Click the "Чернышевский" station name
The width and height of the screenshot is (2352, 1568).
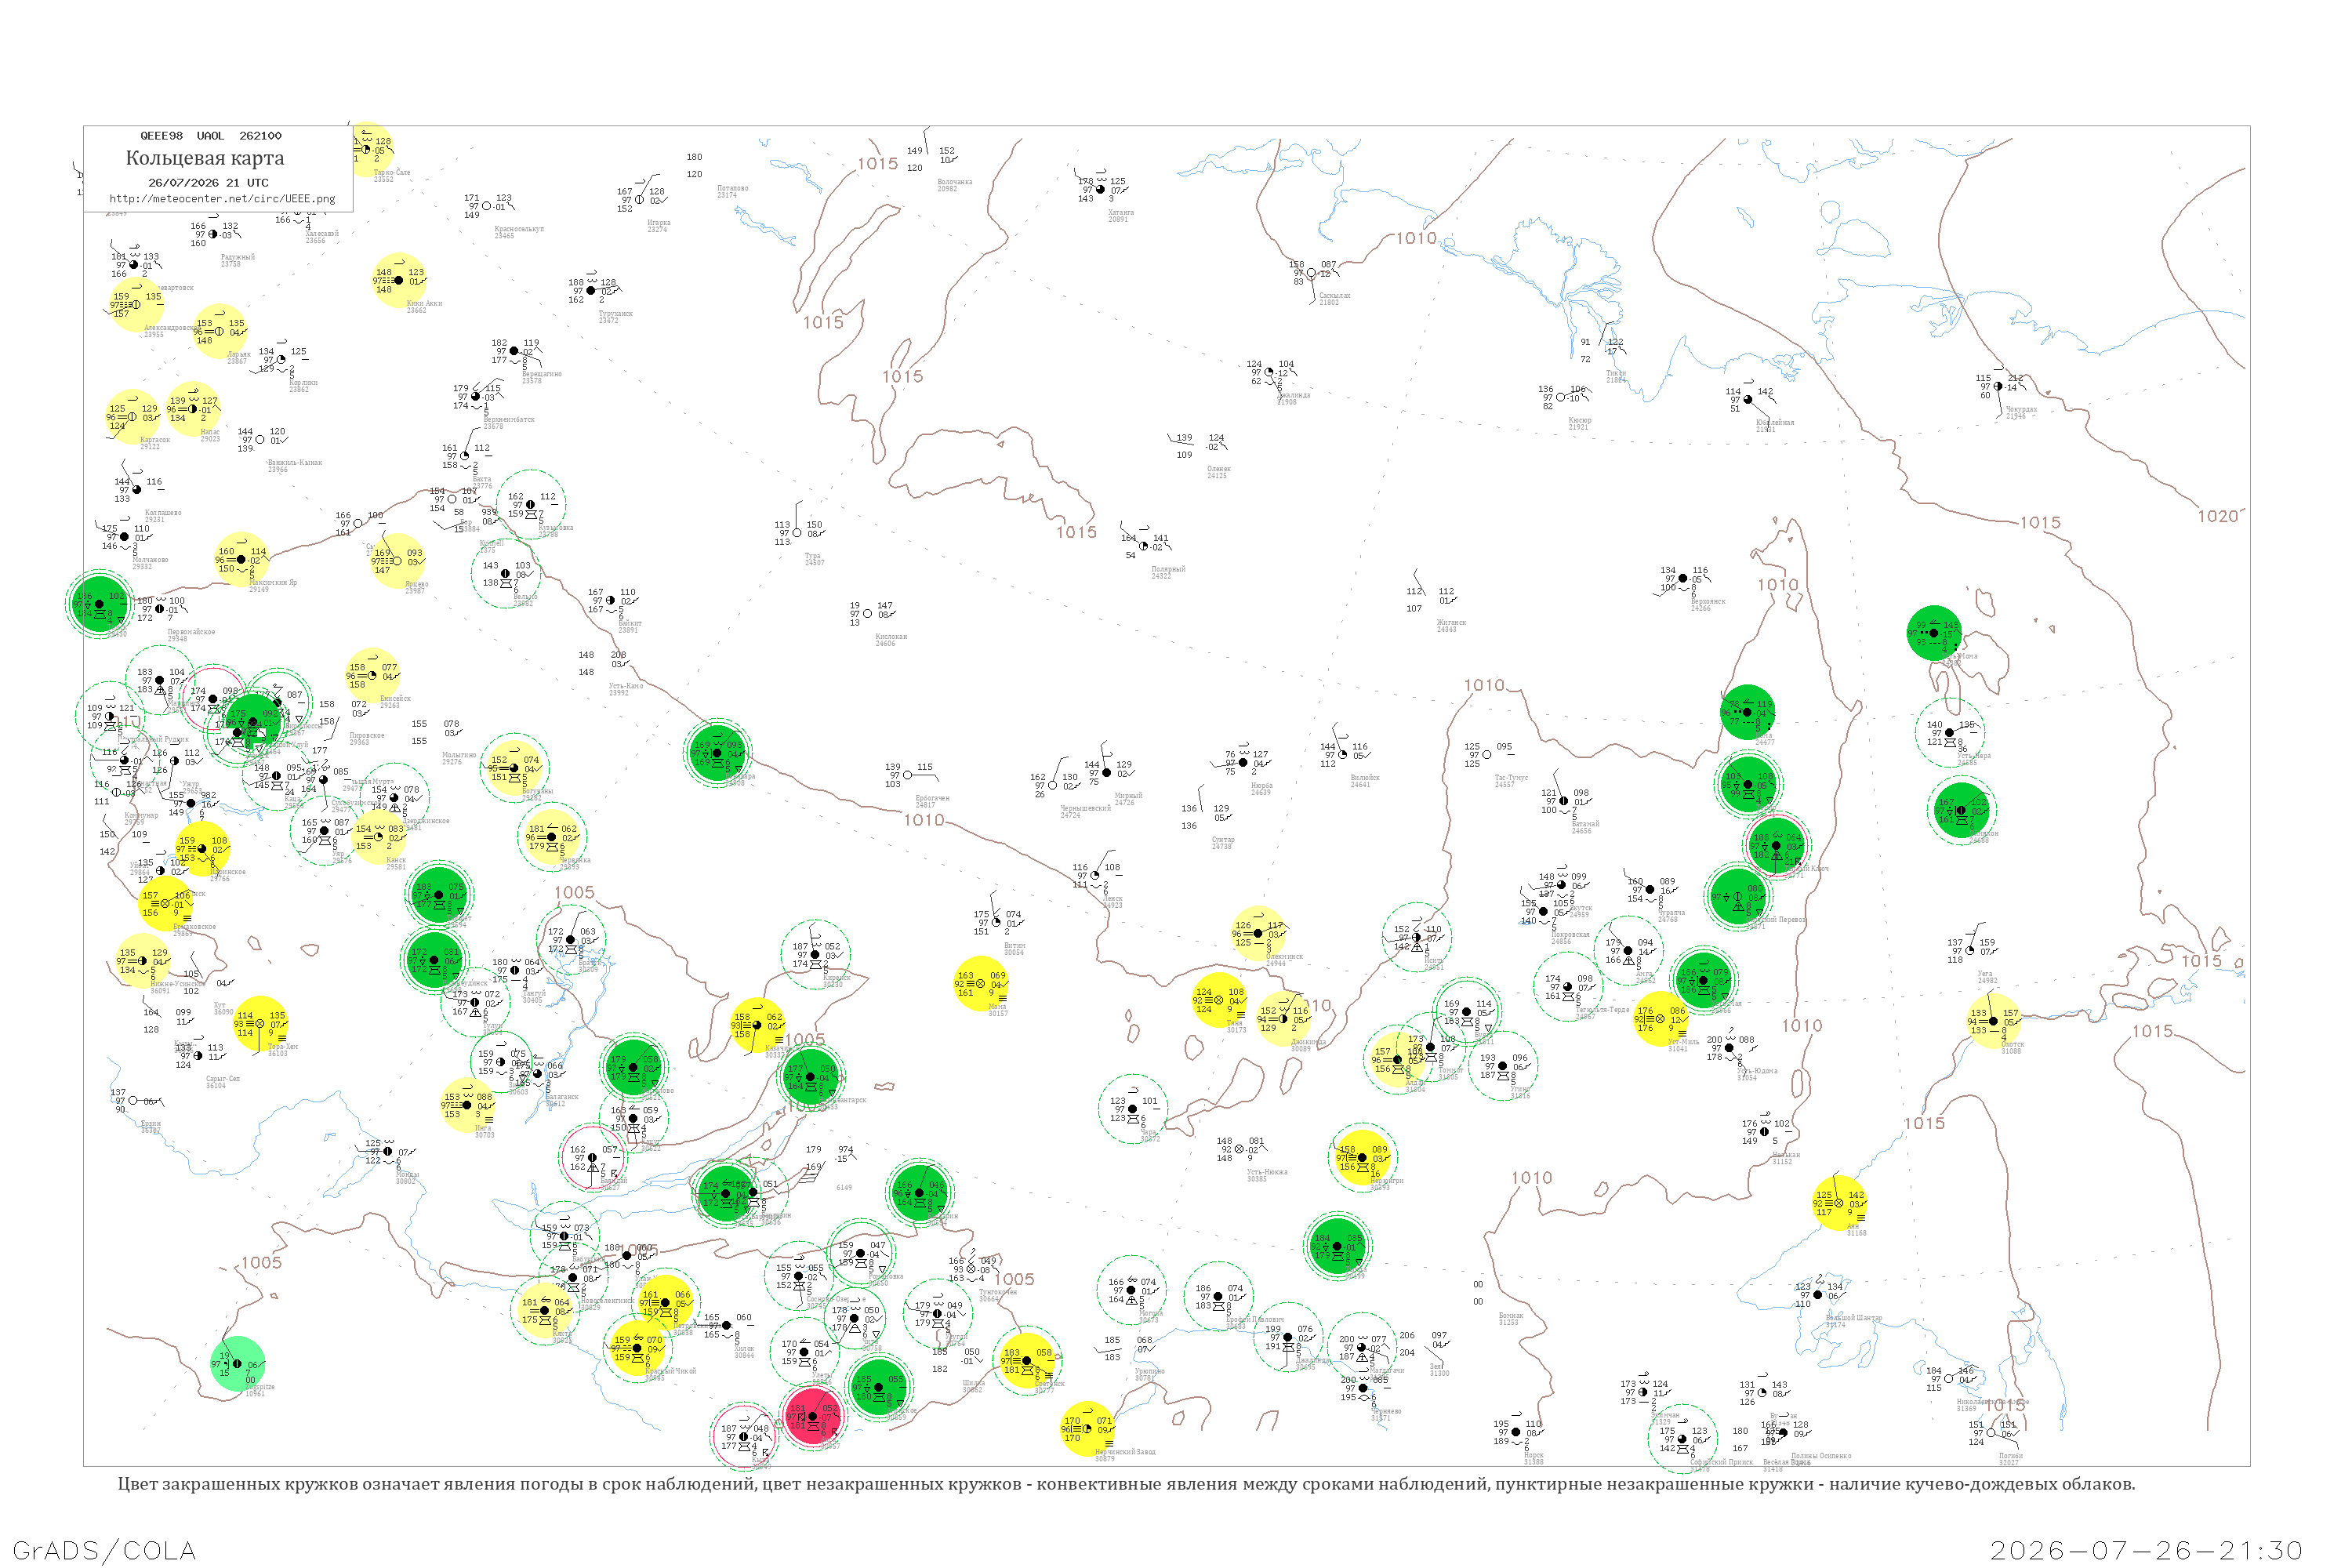(1085, 808)
